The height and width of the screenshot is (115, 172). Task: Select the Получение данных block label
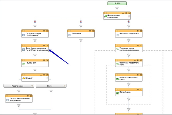[37, 49]
